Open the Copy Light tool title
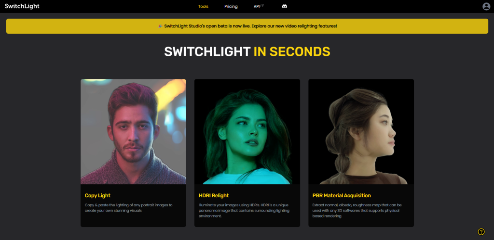Screen dimensions: 494x240 pos(97,195)
